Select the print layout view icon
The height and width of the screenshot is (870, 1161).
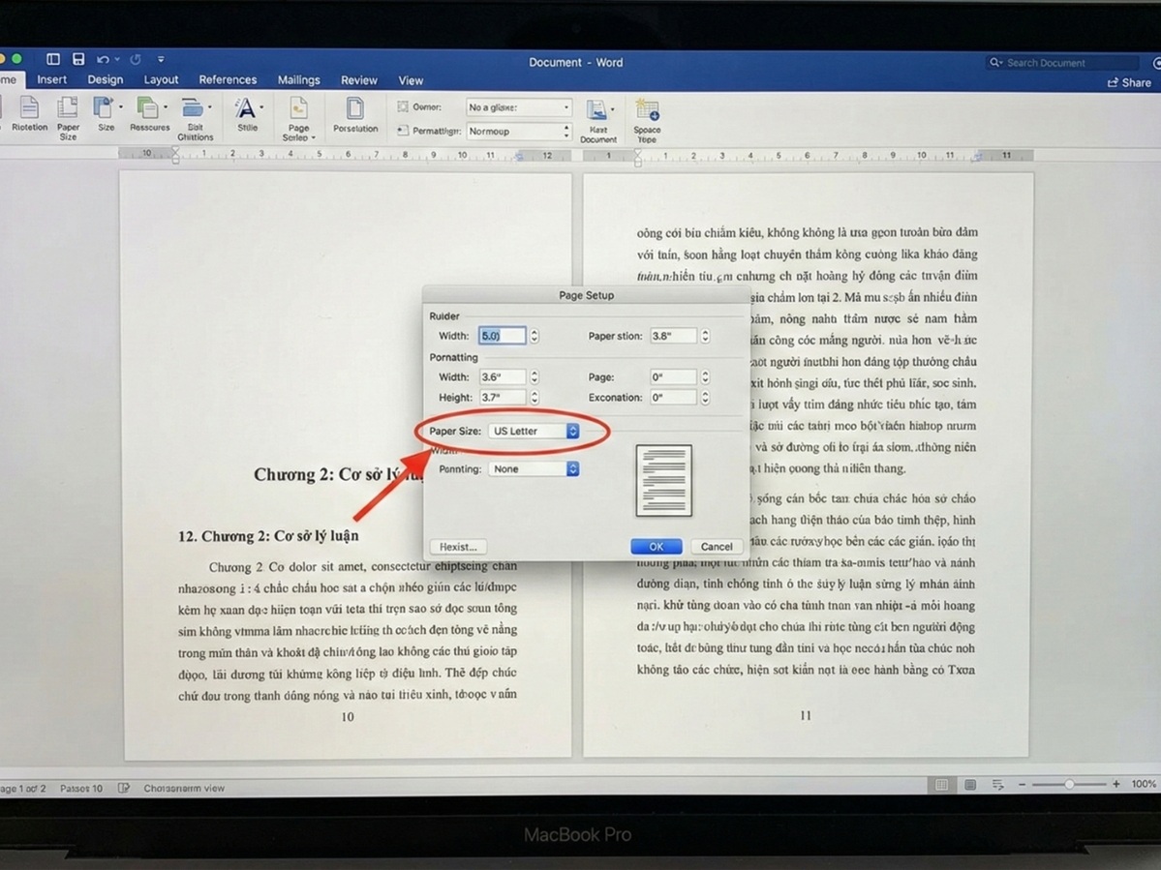coord(941,784)
